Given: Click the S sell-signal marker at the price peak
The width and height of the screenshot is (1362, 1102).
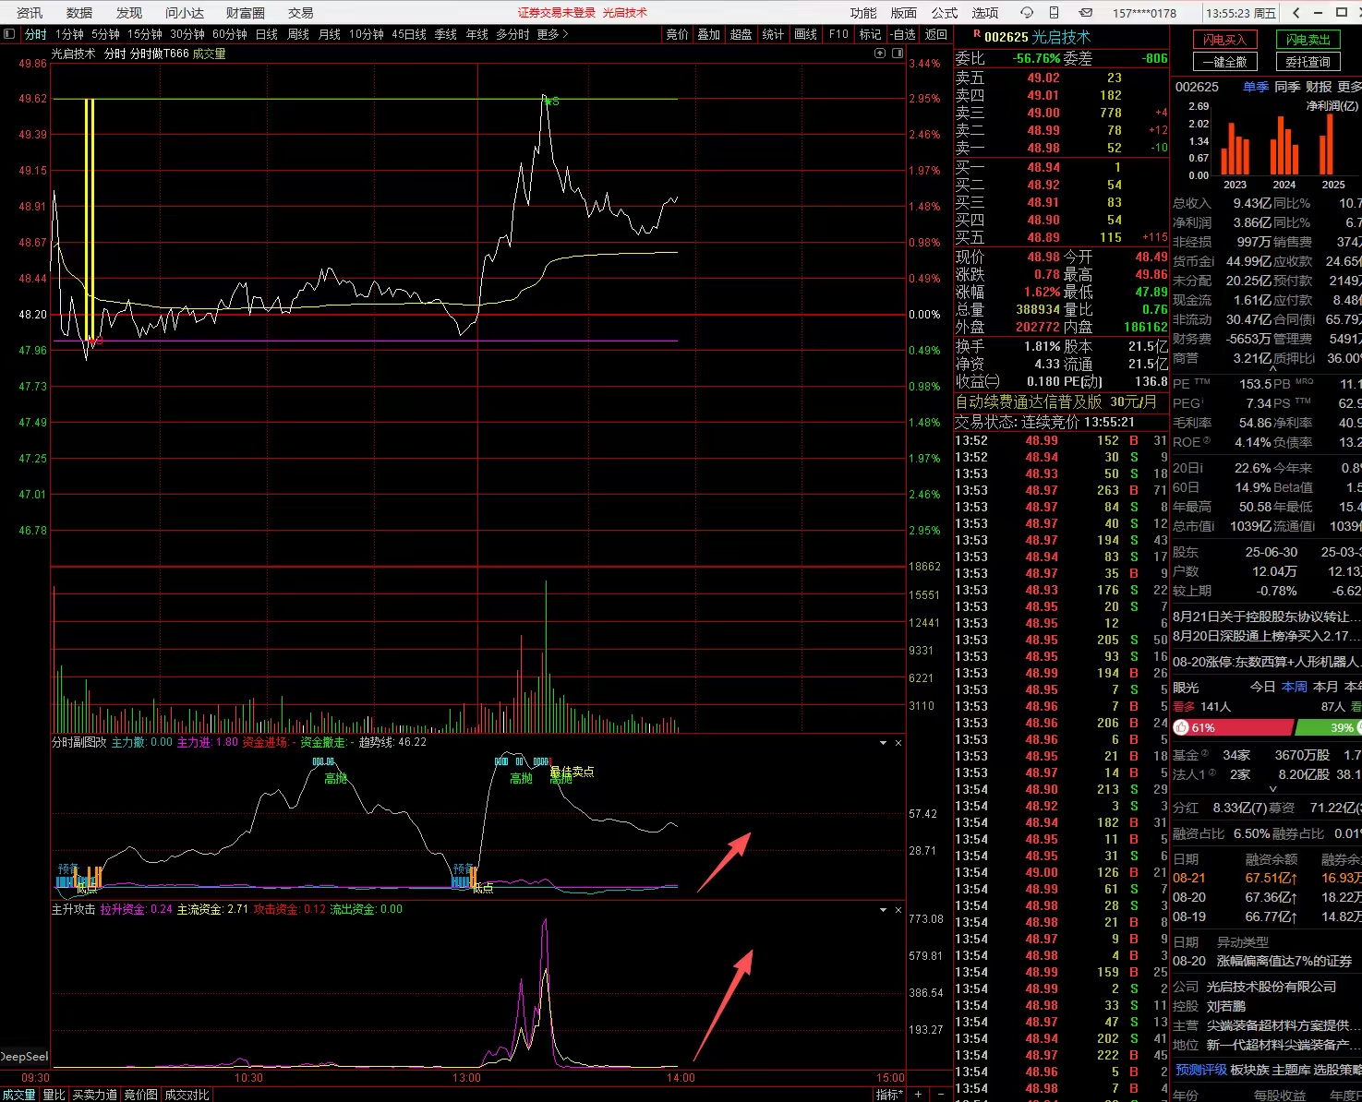Looking at the screenshot, I should [554, 102].
